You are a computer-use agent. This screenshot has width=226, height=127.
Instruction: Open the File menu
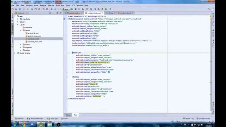point(13,6)
